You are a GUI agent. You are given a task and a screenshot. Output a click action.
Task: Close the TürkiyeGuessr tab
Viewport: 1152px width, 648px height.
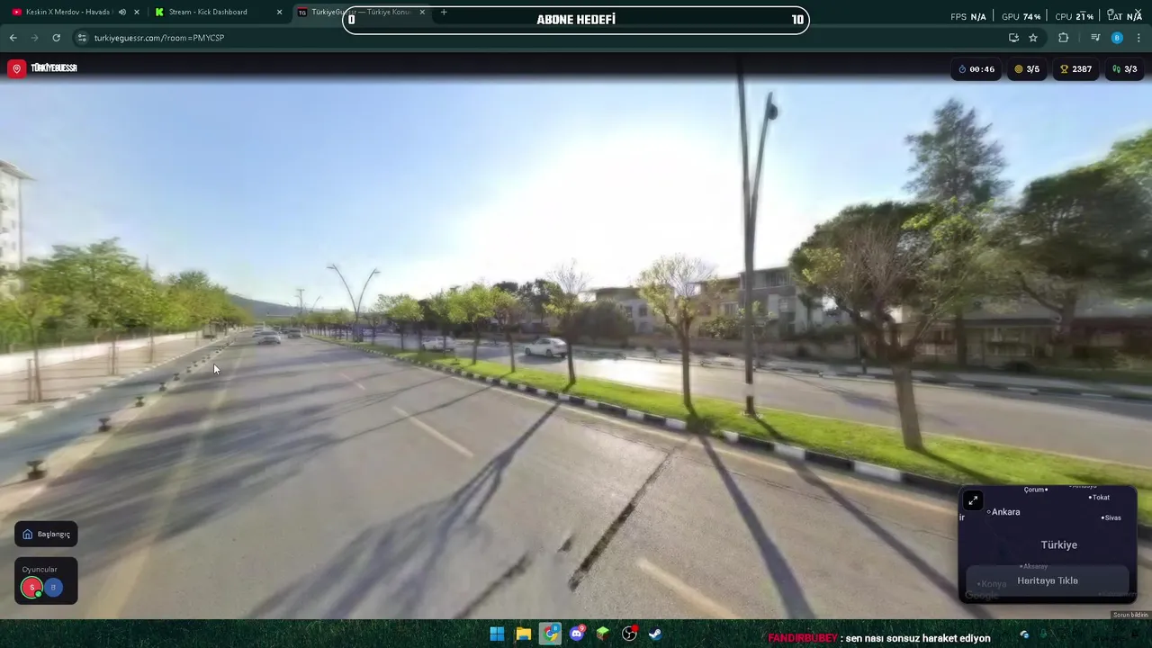[422, 12]
